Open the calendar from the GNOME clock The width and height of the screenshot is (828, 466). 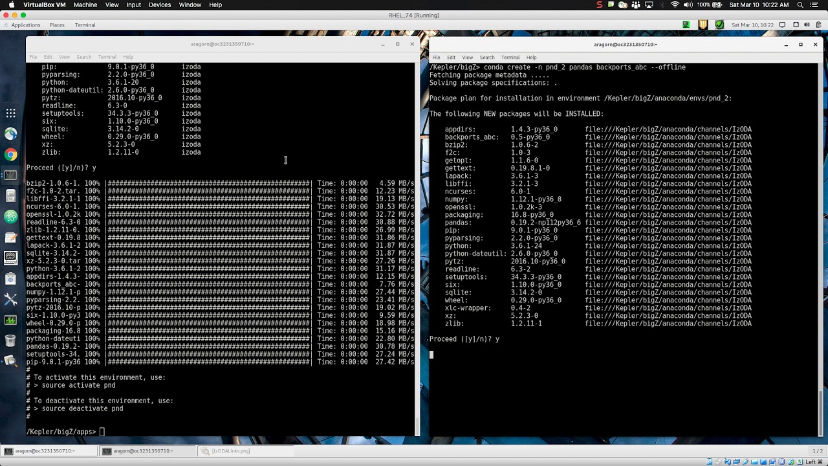pyautogui.click(x=753, y=25)
